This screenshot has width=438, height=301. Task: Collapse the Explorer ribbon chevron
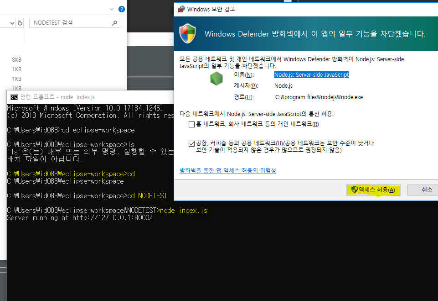coord(112,9)
